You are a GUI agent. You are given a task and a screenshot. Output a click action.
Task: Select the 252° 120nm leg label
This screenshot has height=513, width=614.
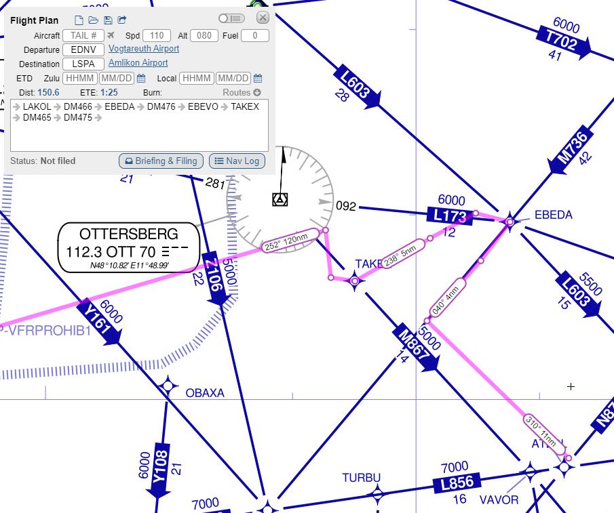(x=290, y=241)
